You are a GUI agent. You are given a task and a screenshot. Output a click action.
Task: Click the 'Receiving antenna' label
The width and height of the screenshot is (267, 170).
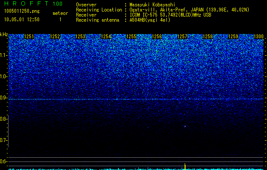98,20
